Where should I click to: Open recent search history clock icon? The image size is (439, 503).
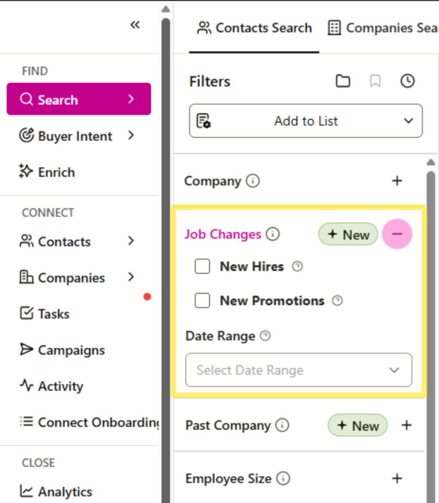[407, 81]
